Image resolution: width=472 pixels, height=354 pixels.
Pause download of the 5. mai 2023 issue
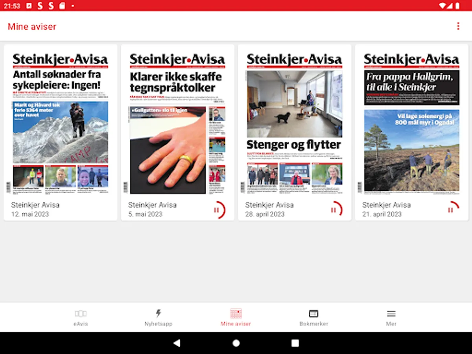tap(217, 210)
